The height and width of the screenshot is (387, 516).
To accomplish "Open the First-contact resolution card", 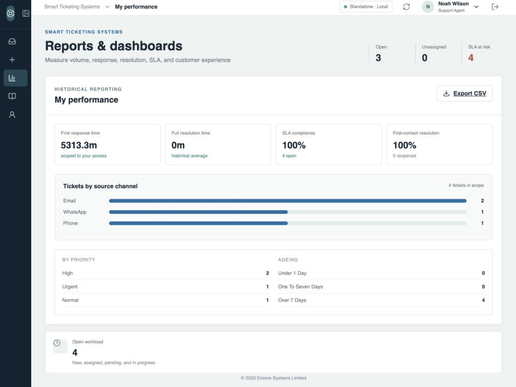I will click(439, 144).
